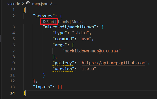Click the "uvx" value
The width and height of the screenshot is (157, 99).
click(85, 39)
